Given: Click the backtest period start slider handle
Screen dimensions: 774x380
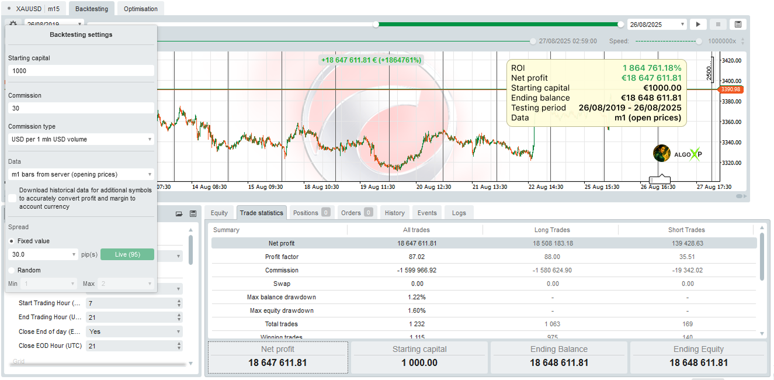Looking at the screenshot, I should (x=376, y=25).
